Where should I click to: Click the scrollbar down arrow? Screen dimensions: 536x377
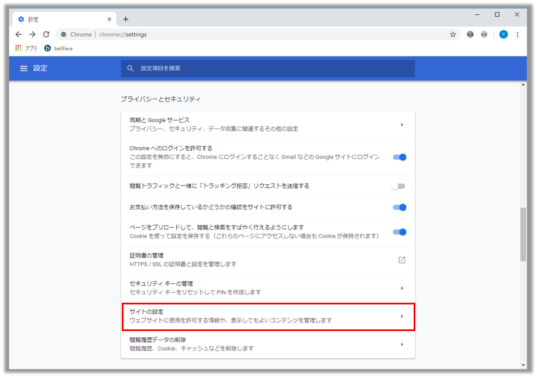click(523, 365)
